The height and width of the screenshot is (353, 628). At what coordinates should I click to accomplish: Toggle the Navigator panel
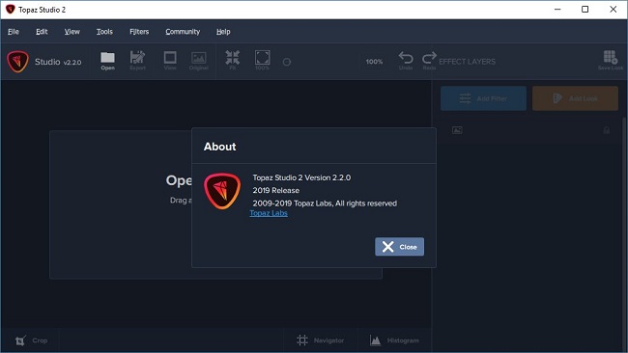(x=321, y=340)
